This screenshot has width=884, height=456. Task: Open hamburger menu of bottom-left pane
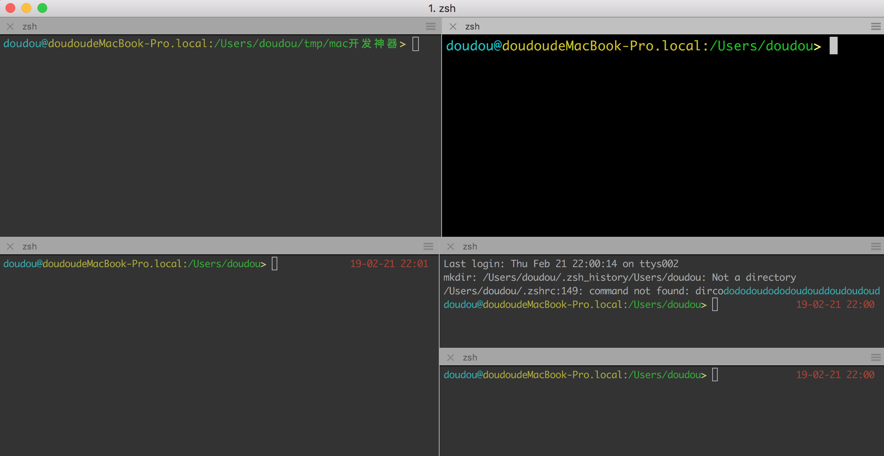click(428, 246)
